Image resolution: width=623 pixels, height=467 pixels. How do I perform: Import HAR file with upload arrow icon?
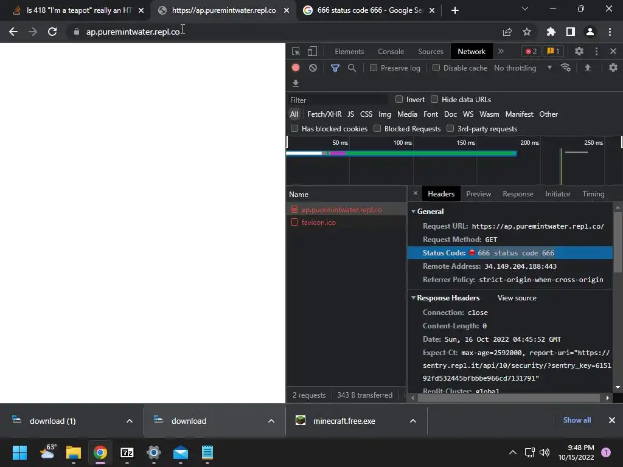pyautogui.click(x=588, y=68)
